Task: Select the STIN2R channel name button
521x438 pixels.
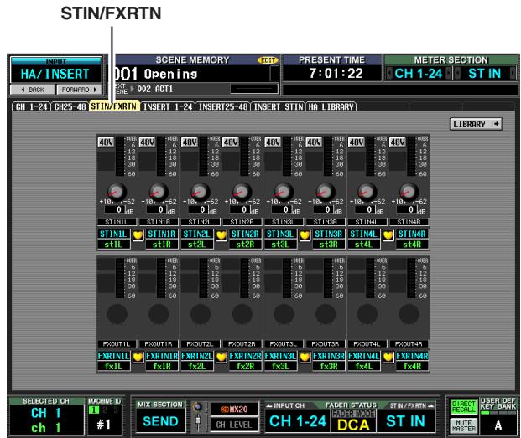Action: click(x=245, y=234)
